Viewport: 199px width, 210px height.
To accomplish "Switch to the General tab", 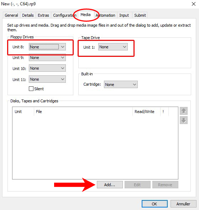I will pos(11,15).
